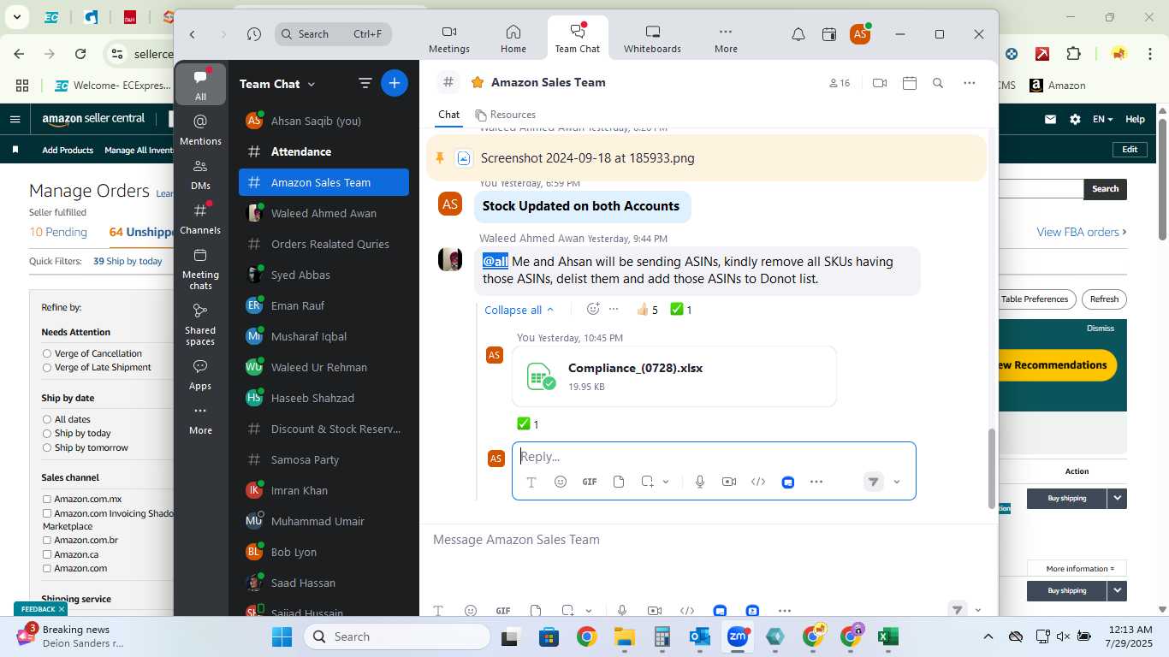The width and height of the screenshot is (1169, 657).
Task: Search within the Amazon Sales Team channel
Action: 938,83
